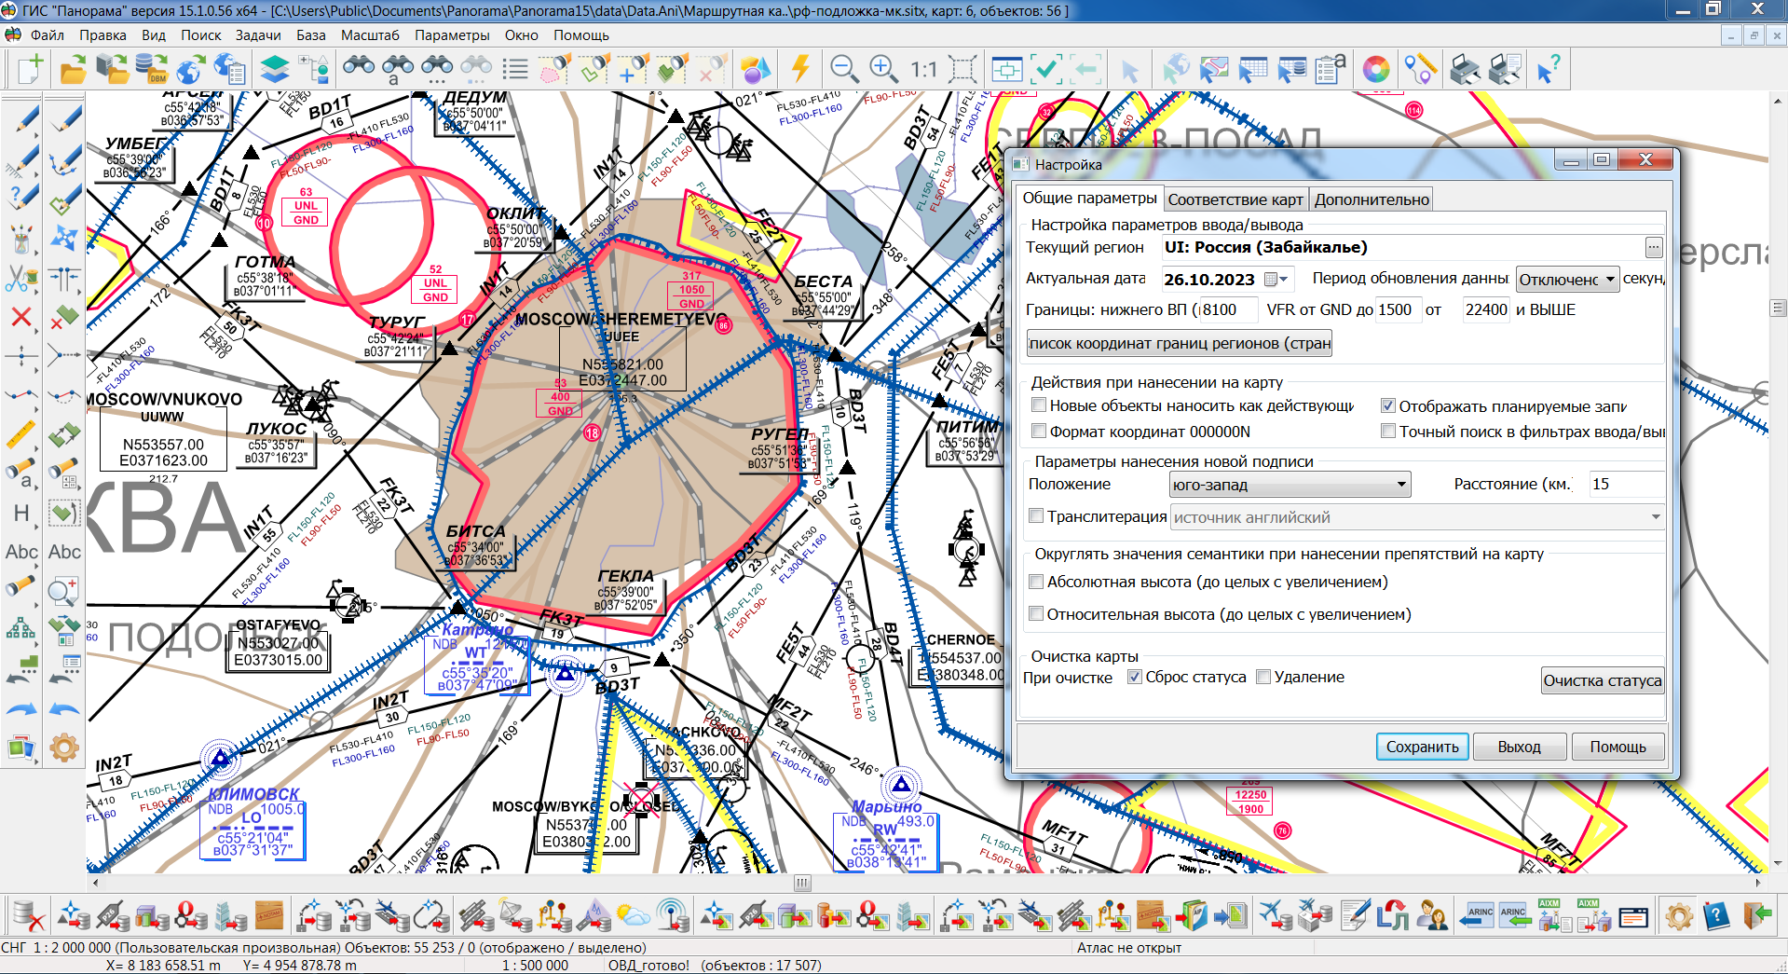
Task: Switch to Соответствие карт tab
Action: click(x=1235, y=199)
